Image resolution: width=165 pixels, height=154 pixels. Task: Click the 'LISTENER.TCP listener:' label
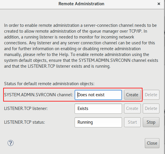(x=26, y=108)
